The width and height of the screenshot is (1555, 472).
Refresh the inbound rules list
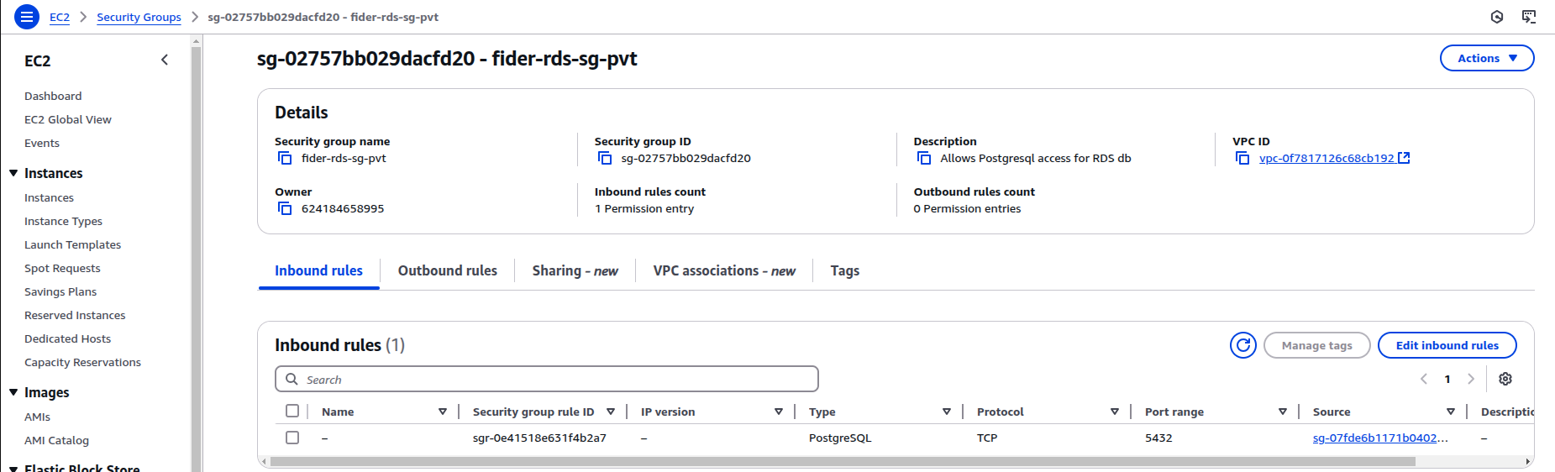[1242, 345]
